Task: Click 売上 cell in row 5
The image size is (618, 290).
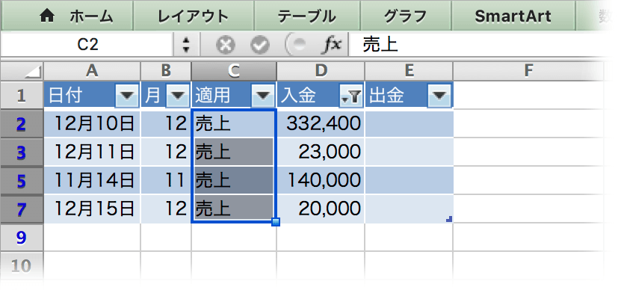Action: tap(234, 180)
